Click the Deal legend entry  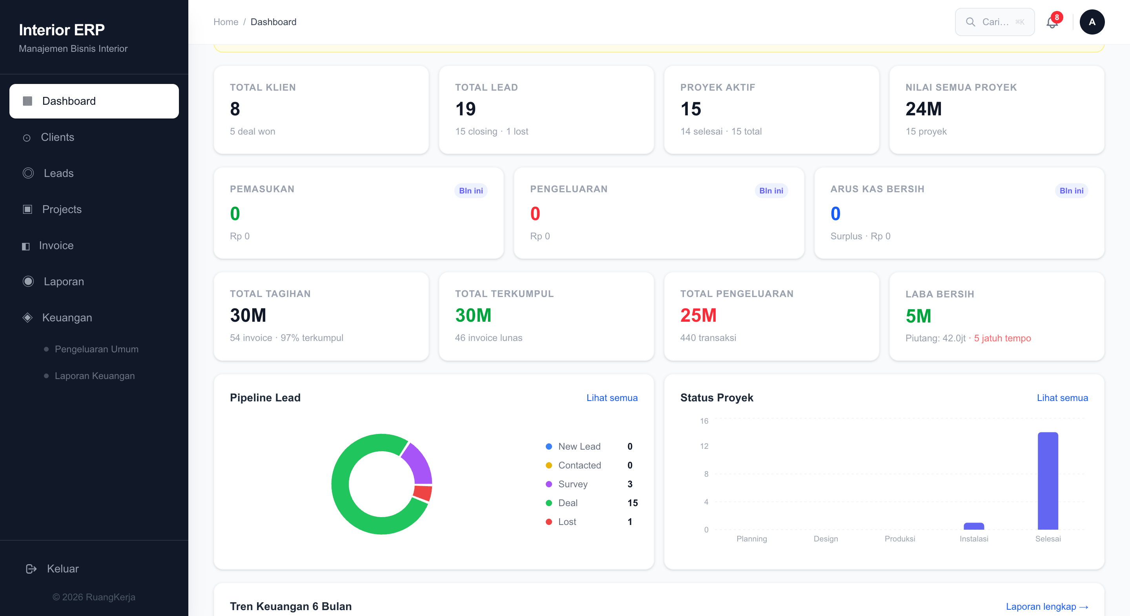coord(591,503)
